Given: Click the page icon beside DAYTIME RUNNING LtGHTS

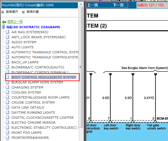Looking at the screenshot, I should (7, 113).
